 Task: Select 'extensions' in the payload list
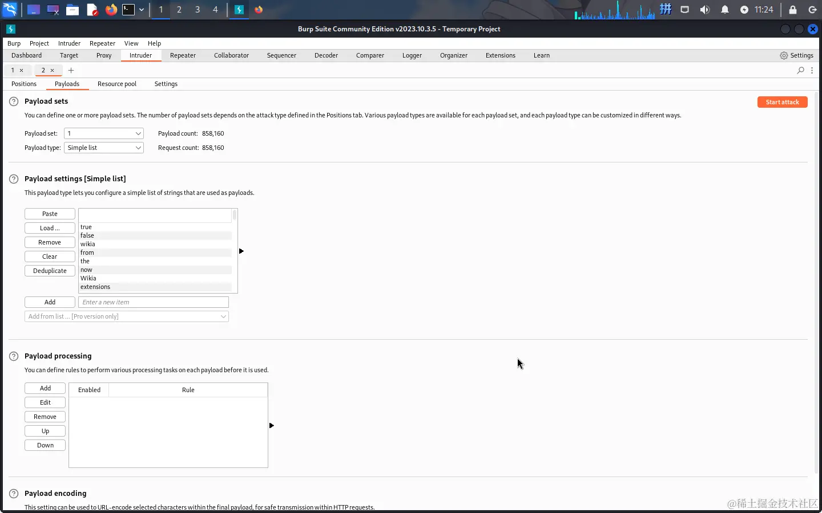click(155, 287)
